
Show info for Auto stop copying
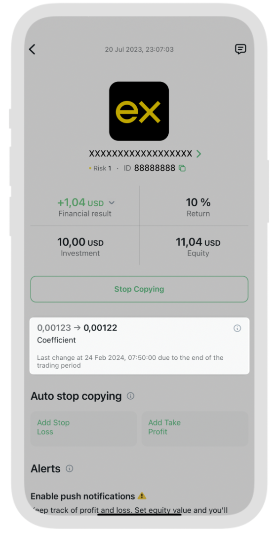pos(130,396)
